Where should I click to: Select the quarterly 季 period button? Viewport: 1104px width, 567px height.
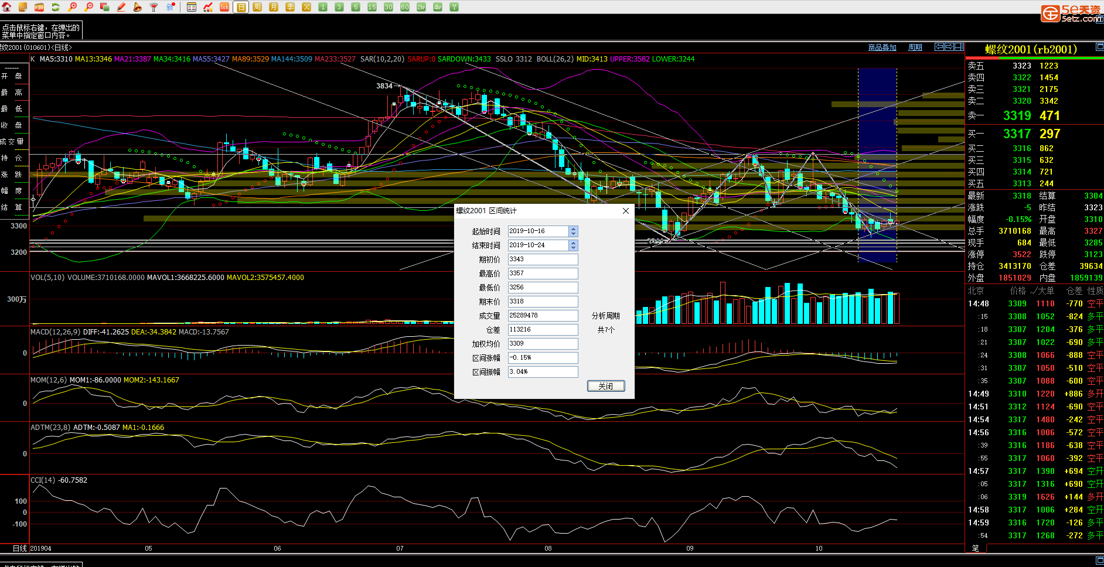[290, 7]
